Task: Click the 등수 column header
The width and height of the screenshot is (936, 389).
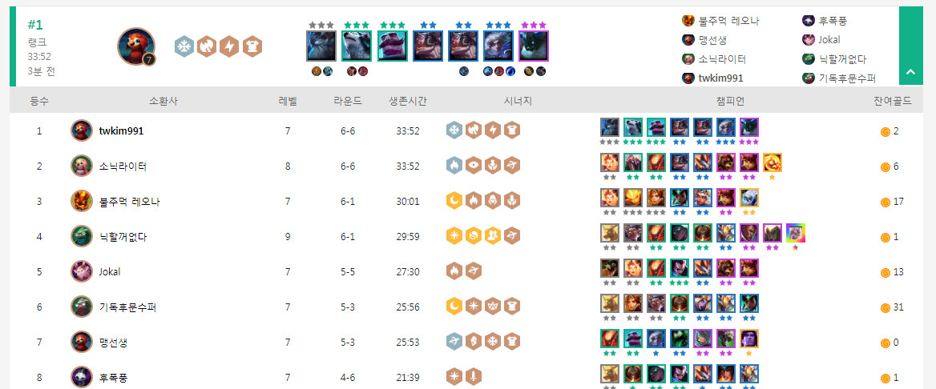Action: pyautogui.click(x=39, y=101)
